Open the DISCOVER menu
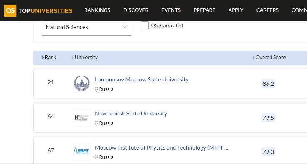This screenshot has height=164, width=307. coord(136,10)
